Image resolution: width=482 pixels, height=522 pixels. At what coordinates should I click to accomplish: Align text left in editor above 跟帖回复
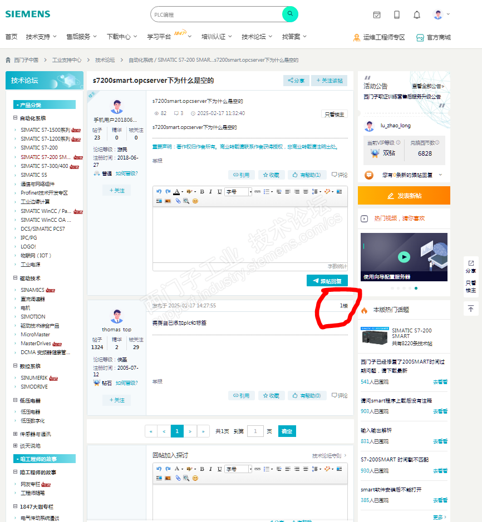288,191
